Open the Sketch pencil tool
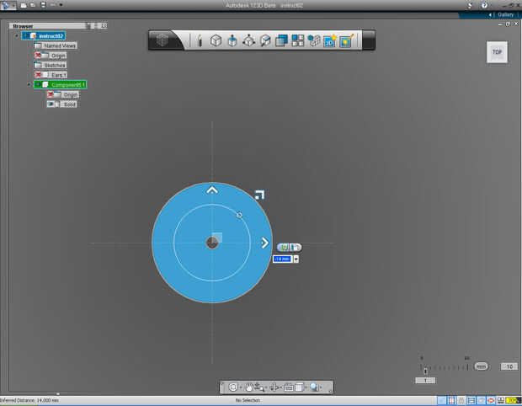 200,40
